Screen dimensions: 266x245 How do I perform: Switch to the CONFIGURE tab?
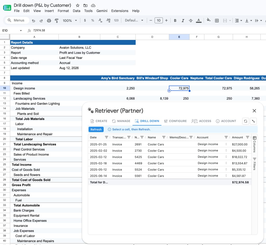[x=175, y=121]
